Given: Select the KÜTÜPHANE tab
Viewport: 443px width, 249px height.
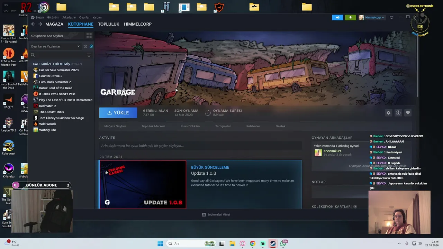Looking at the screenshot, I should [x=81, y=24].
